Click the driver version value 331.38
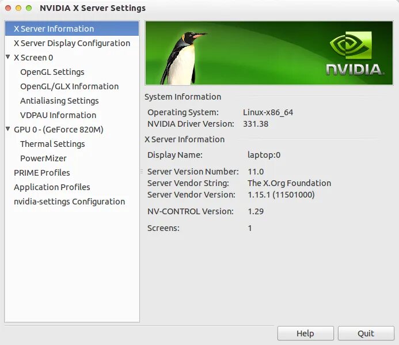 256,124
